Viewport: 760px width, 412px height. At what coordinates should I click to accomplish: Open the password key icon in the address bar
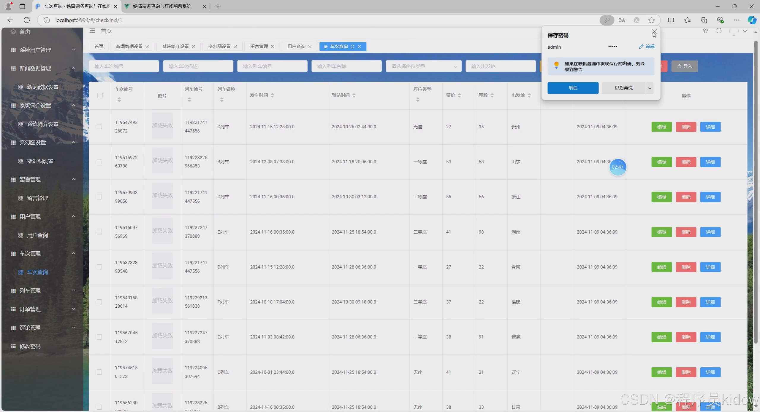[607, 20]
